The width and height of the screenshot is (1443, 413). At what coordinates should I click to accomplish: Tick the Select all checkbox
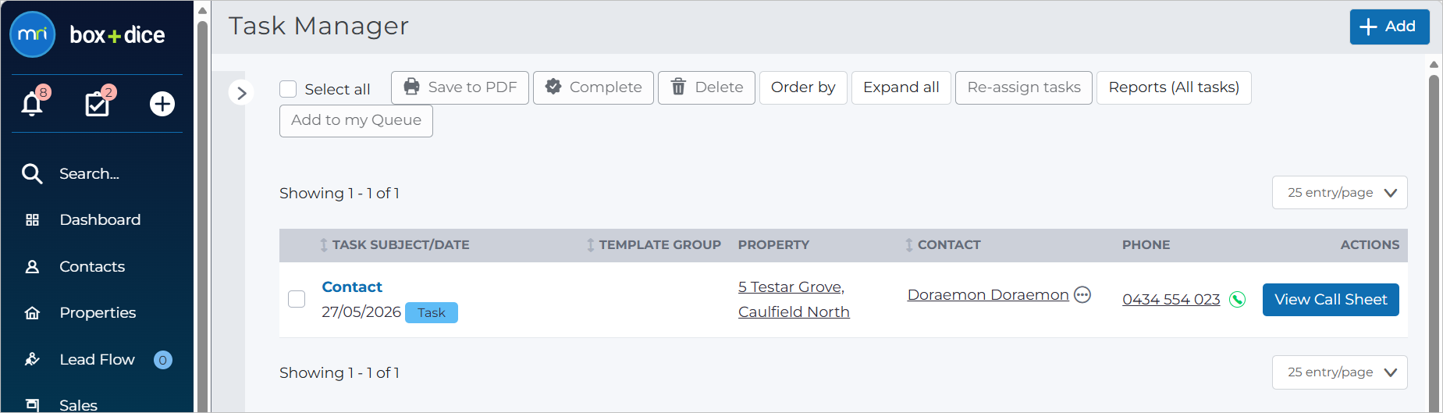tap(288, 89)
